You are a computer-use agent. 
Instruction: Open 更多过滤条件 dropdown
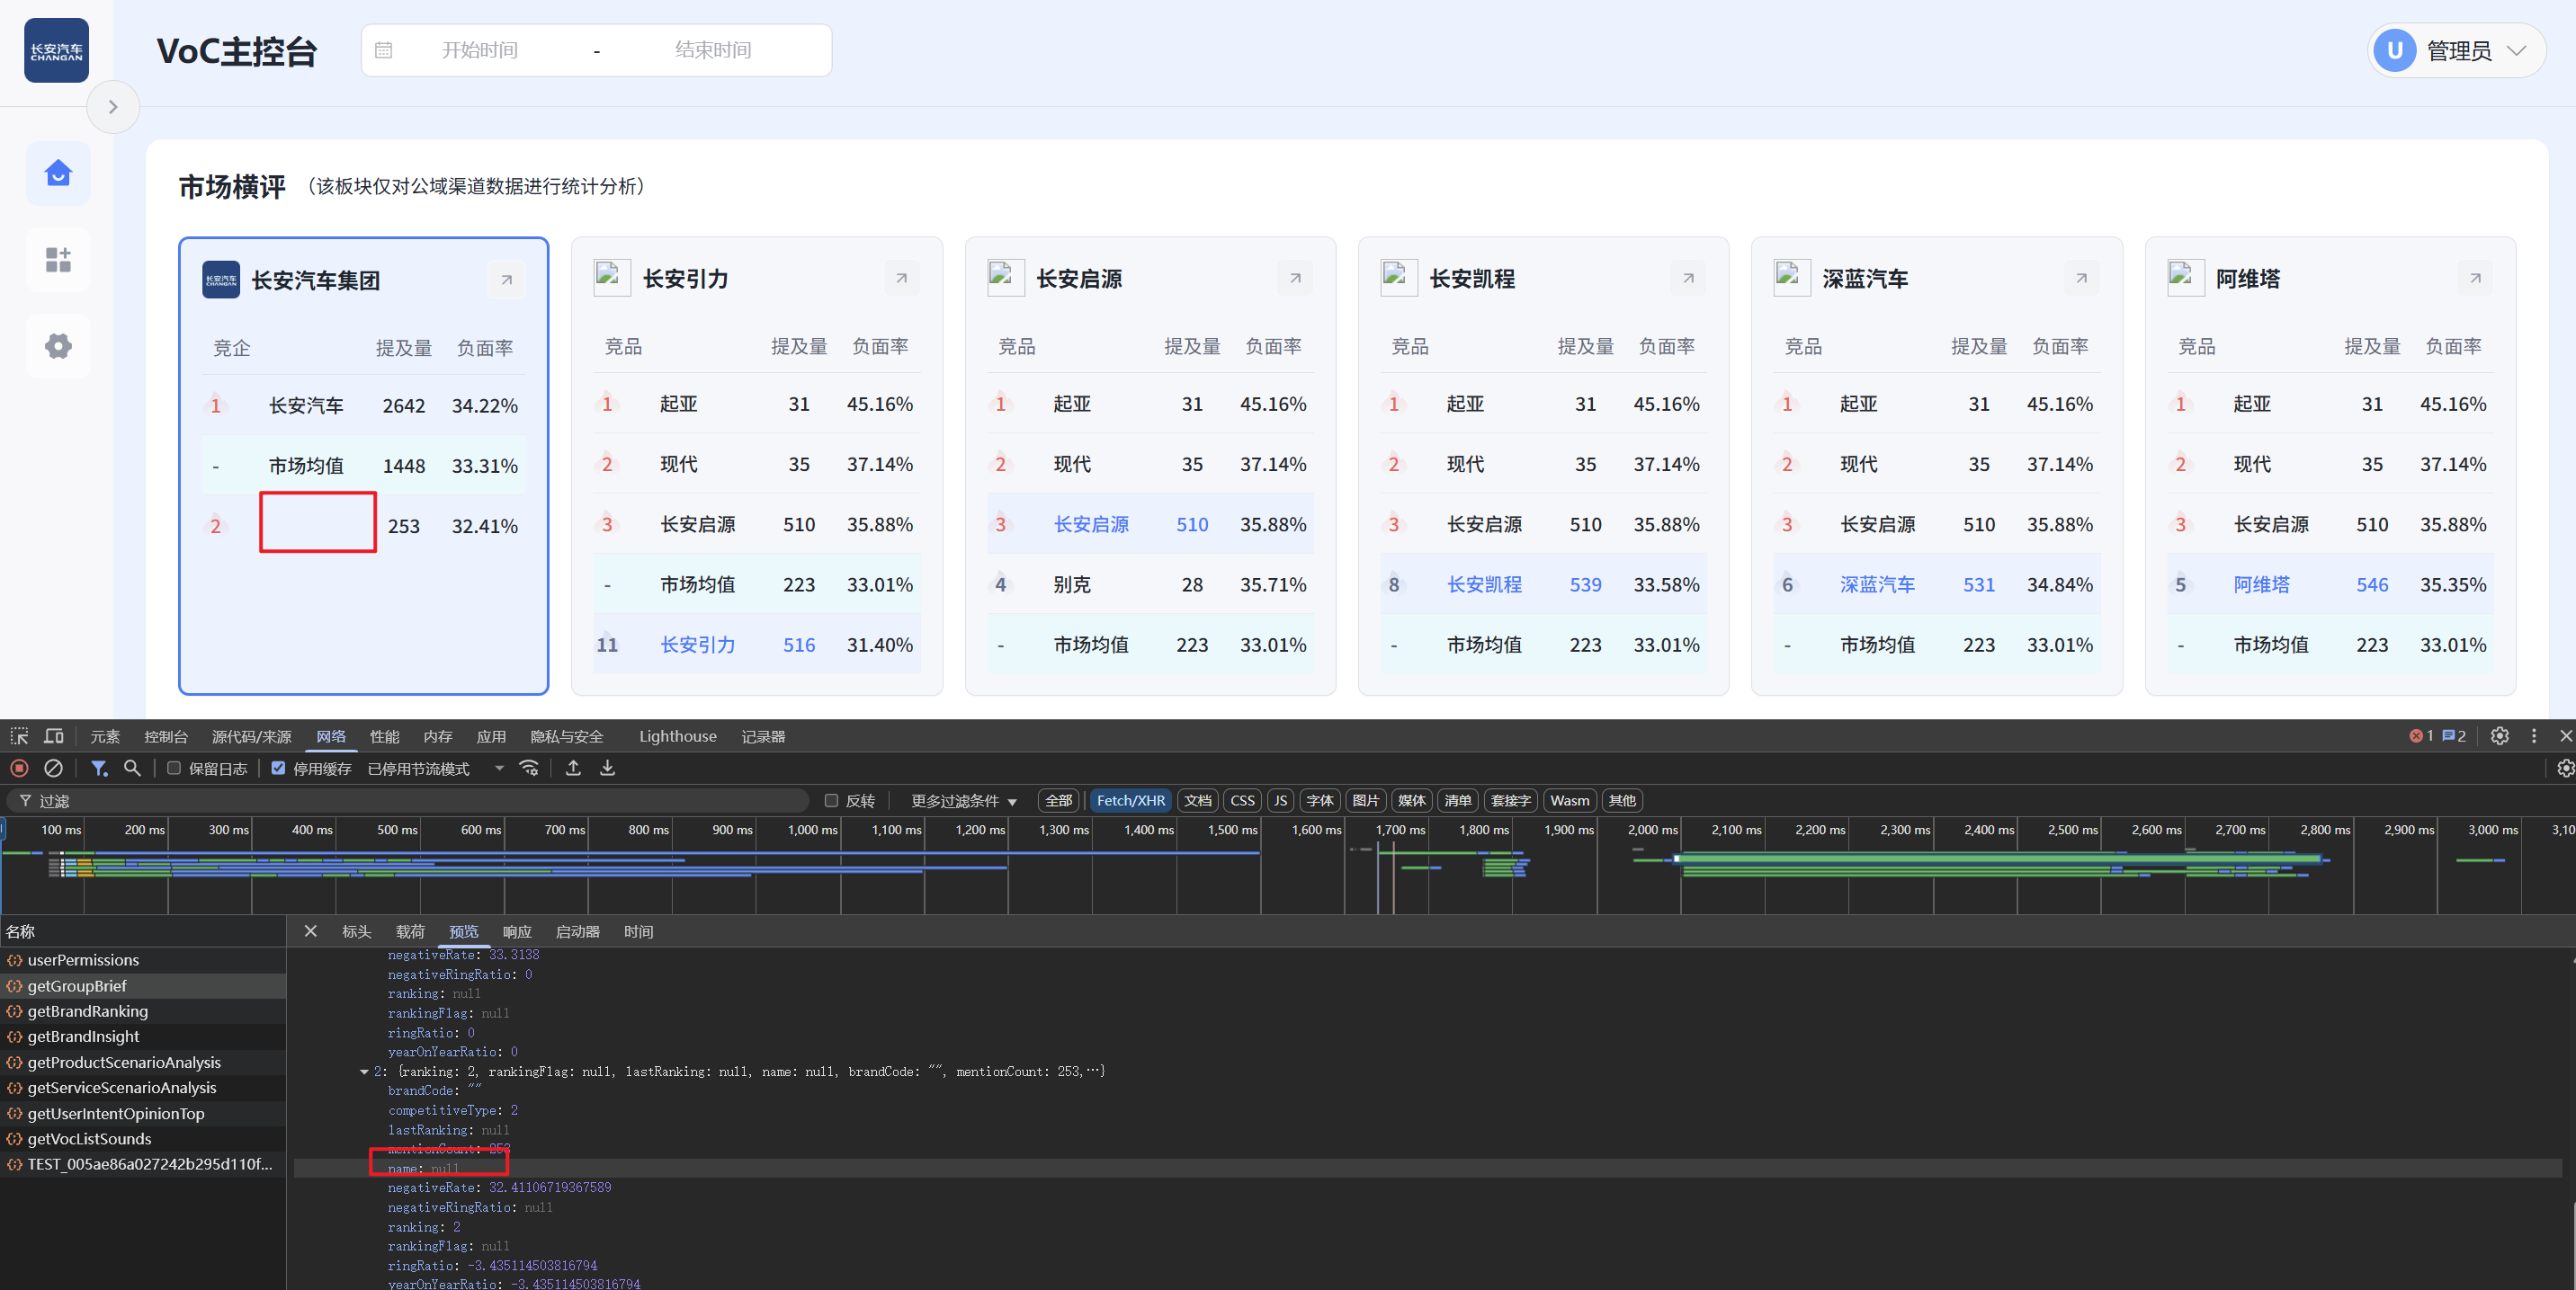click(964, 800)
